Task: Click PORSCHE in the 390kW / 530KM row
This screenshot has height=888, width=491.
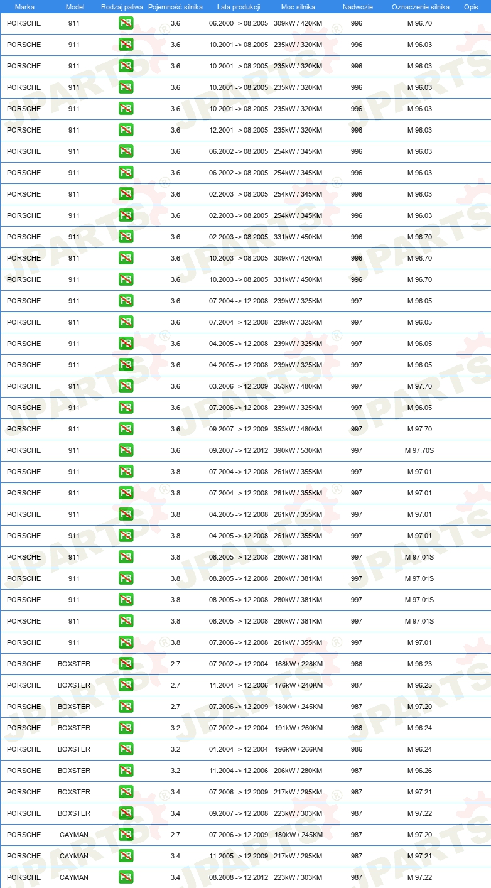Action: [x=24, y=451]
